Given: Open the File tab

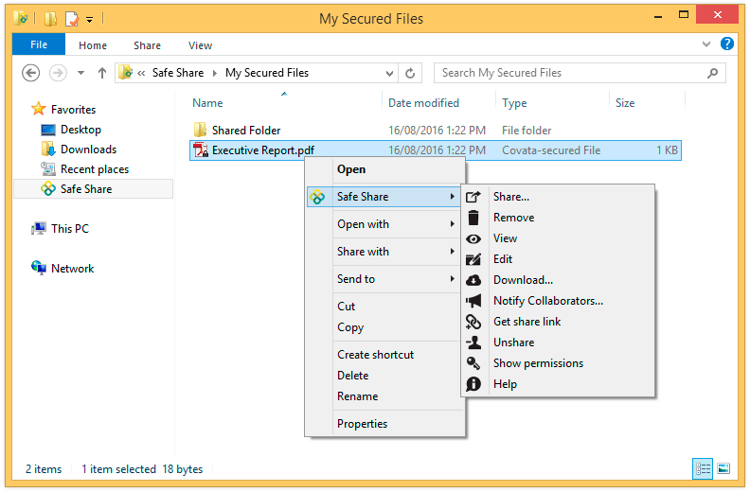Looking at the screenshot, I should click(x=39, y=44).
